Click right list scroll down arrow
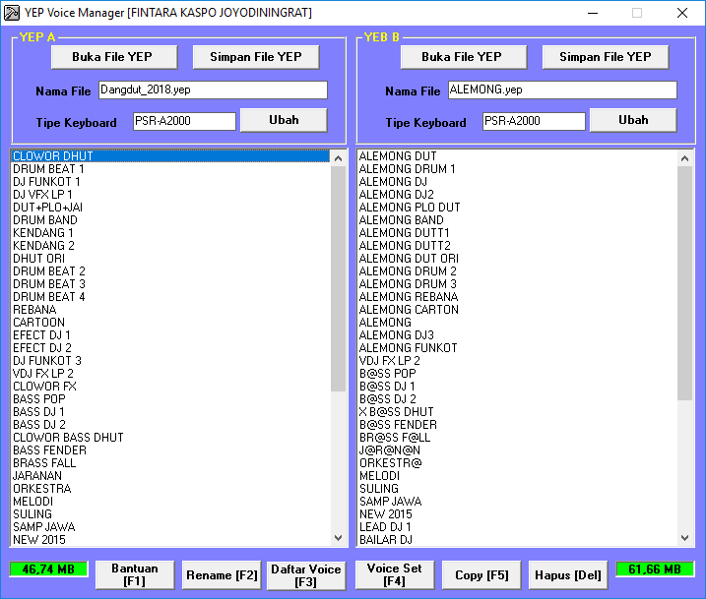Viewport: 706px width, 599px height. pos(685,538)
